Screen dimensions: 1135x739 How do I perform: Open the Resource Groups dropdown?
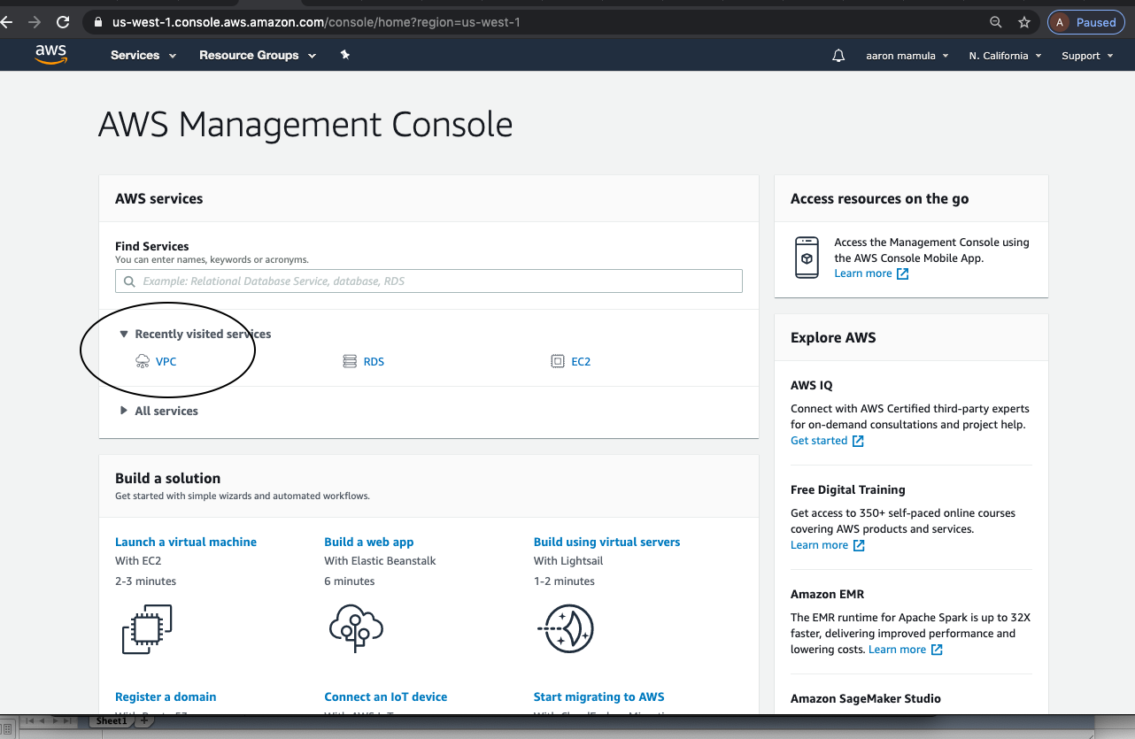coord(258,55)
